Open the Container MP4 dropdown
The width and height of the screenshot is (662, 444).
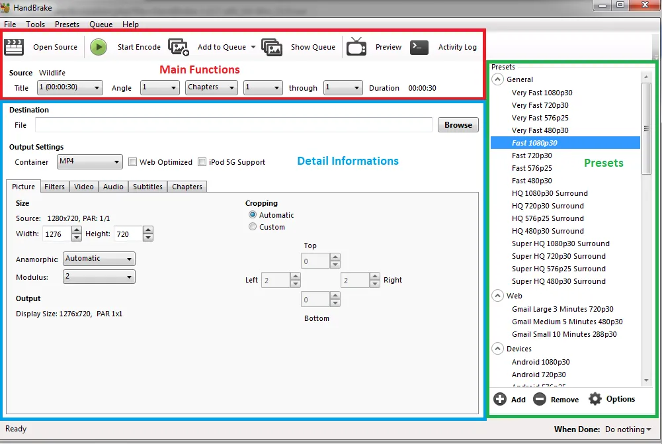90,162
